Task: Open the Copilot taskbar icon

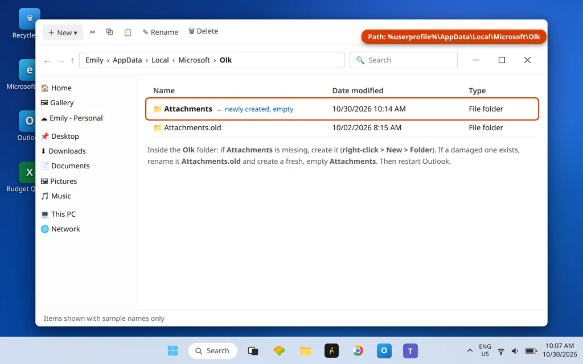Action: click(x=279, y=350)
